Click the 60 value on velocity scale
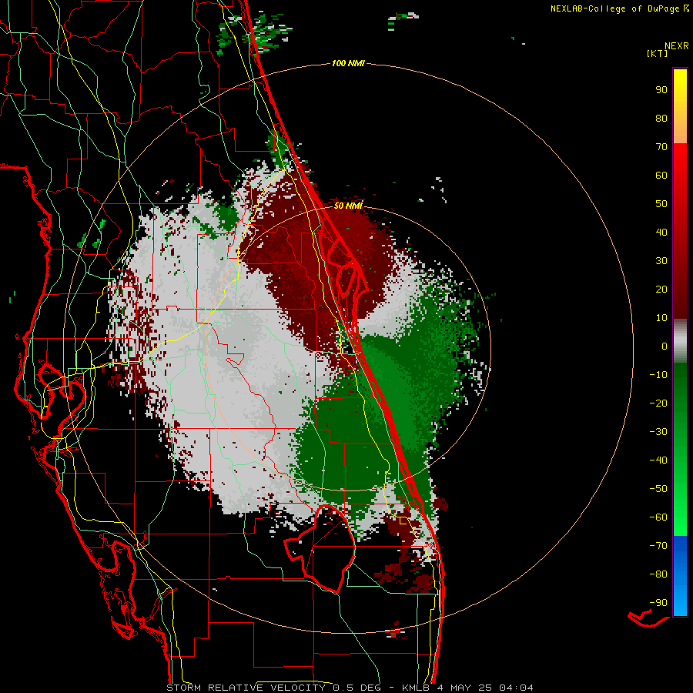The height and width of the screenshot is (693, 693). (661, 176)
